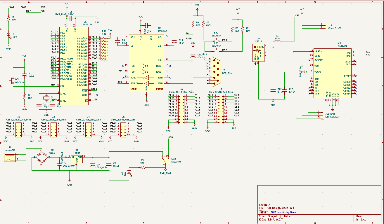The height and width of the screenshot is (224, 384).
Task: Click the J11 Conn_01x02 connector symbol
Action: 326,27
